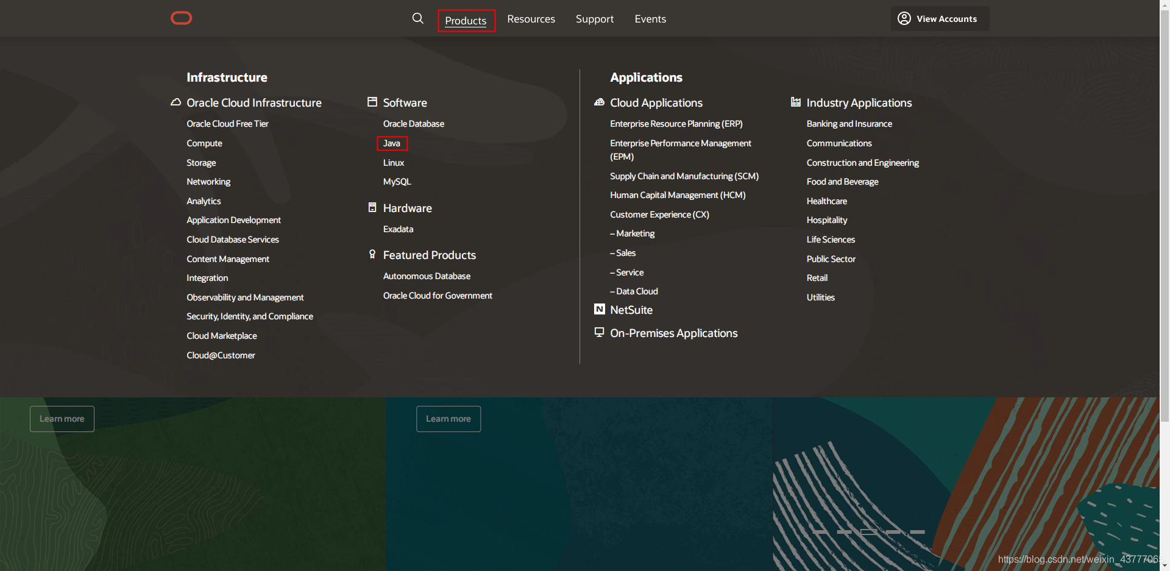Open Observability and Management
This screenshot has height=571, width=1170.
pyautogui.click(x=245, y=297)
